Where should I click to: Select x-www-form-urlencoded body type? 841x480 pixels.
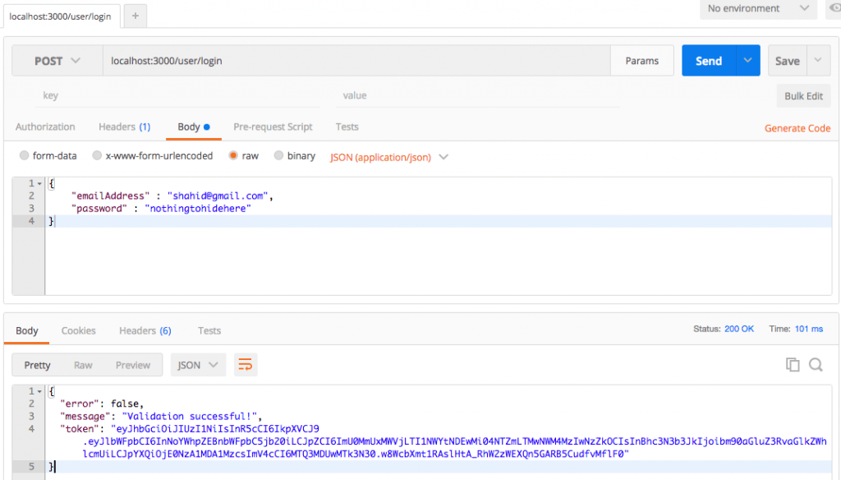(96, 156)
